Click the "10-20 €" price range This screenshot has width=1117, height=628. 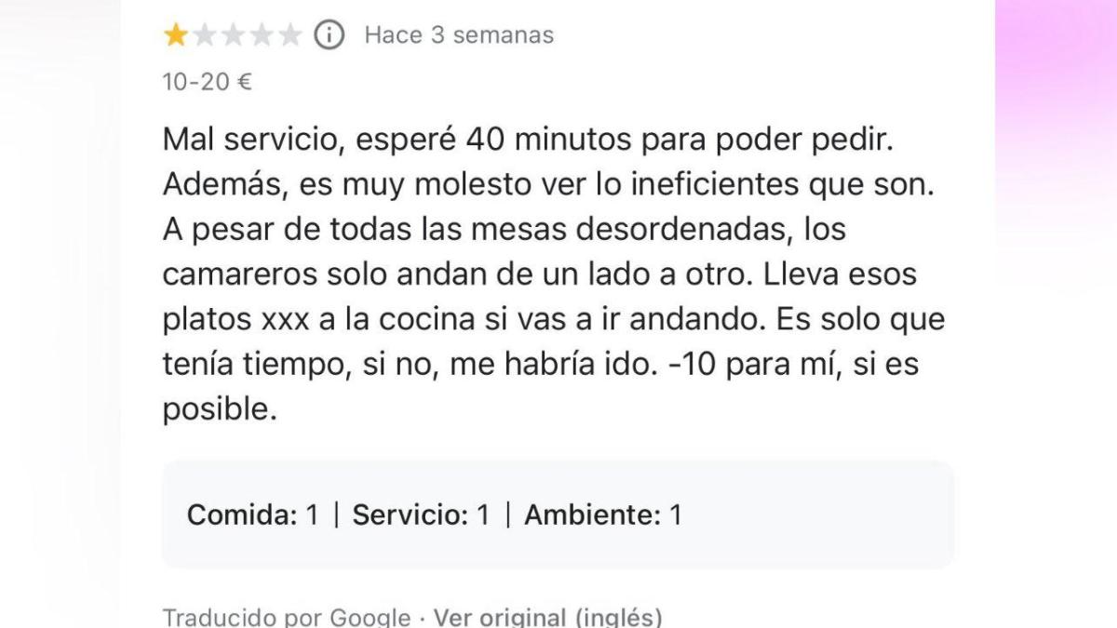pos(208,82)
